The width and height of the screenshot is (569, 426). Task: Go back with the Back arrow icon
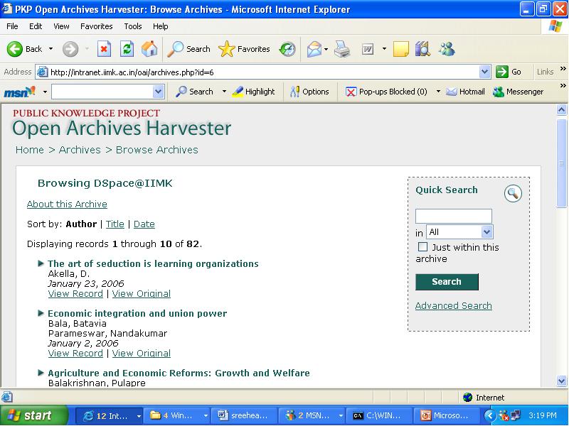click(14, 49)
